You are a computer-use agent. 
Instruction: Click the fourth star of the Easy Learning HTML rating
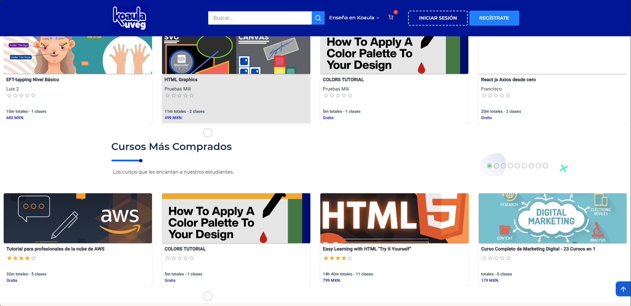tap(344, 258)
